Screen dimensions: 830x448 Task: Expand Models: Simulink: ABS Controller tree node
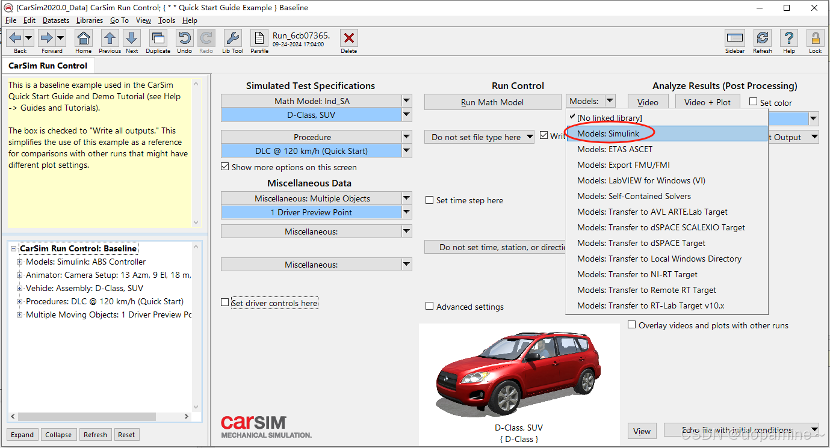point(19,262)
